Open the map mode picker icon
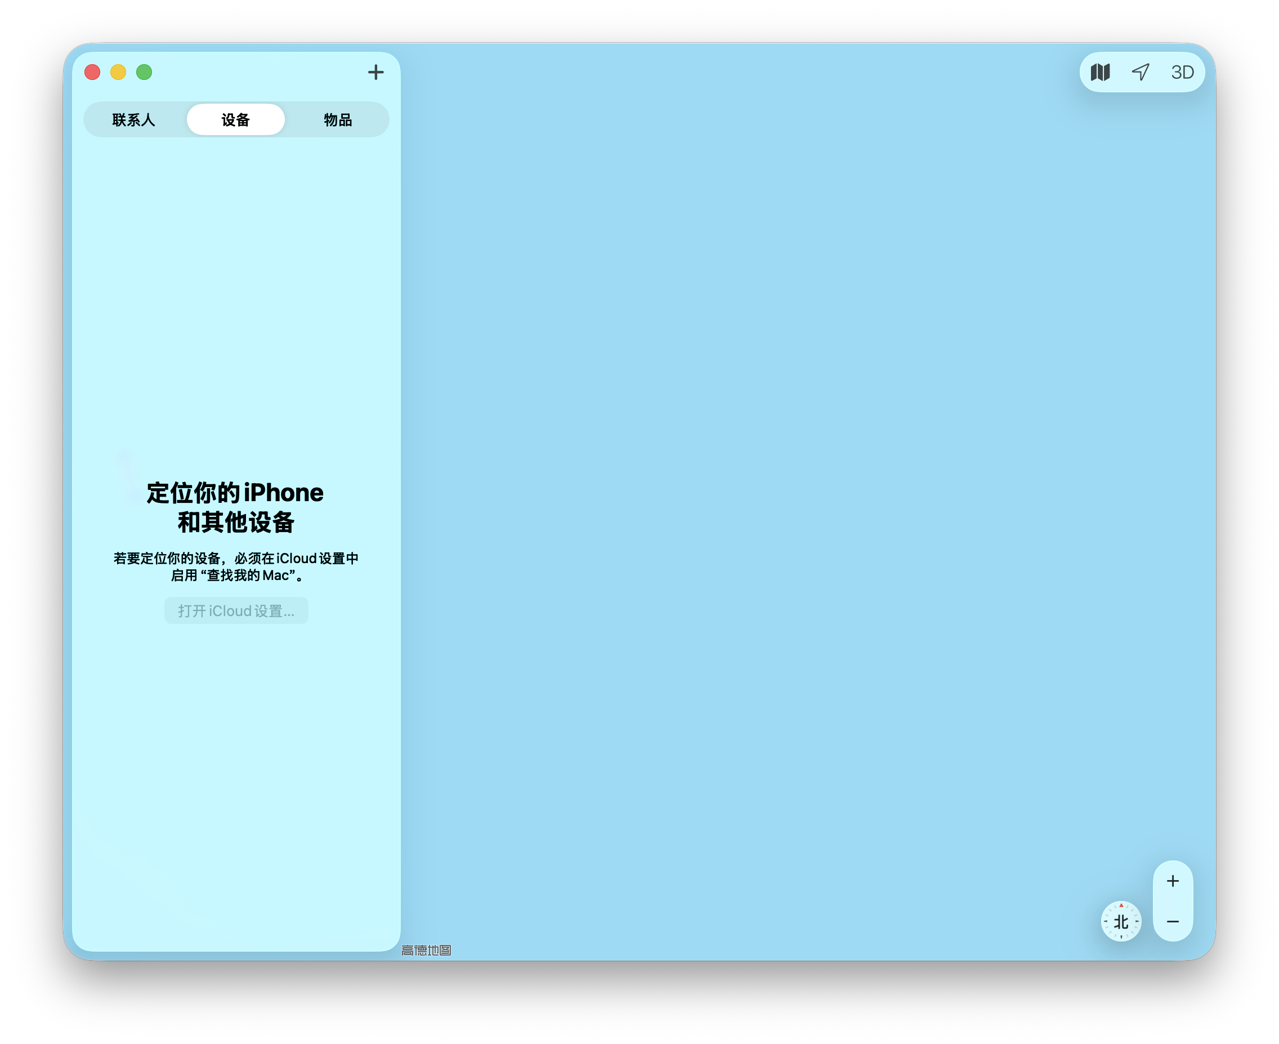Screen dimensions: 1279x1044 coord(1100,72)
